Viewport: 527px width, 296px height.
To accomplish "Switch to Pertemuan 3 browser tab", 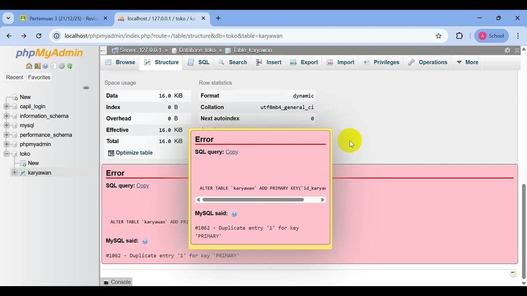I will tap(64, 18).
